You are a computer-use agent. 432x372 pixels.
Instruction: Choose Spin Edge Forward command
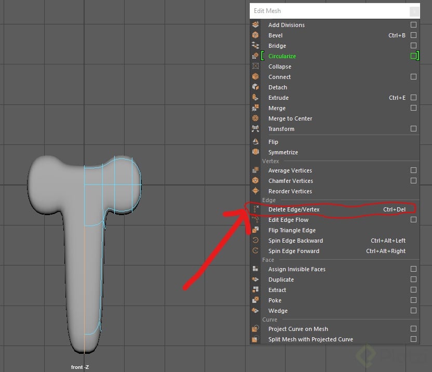coord(335,251)
